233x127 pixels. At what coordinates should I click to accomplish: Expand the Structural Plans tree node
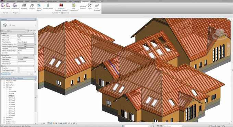point(4,81)
